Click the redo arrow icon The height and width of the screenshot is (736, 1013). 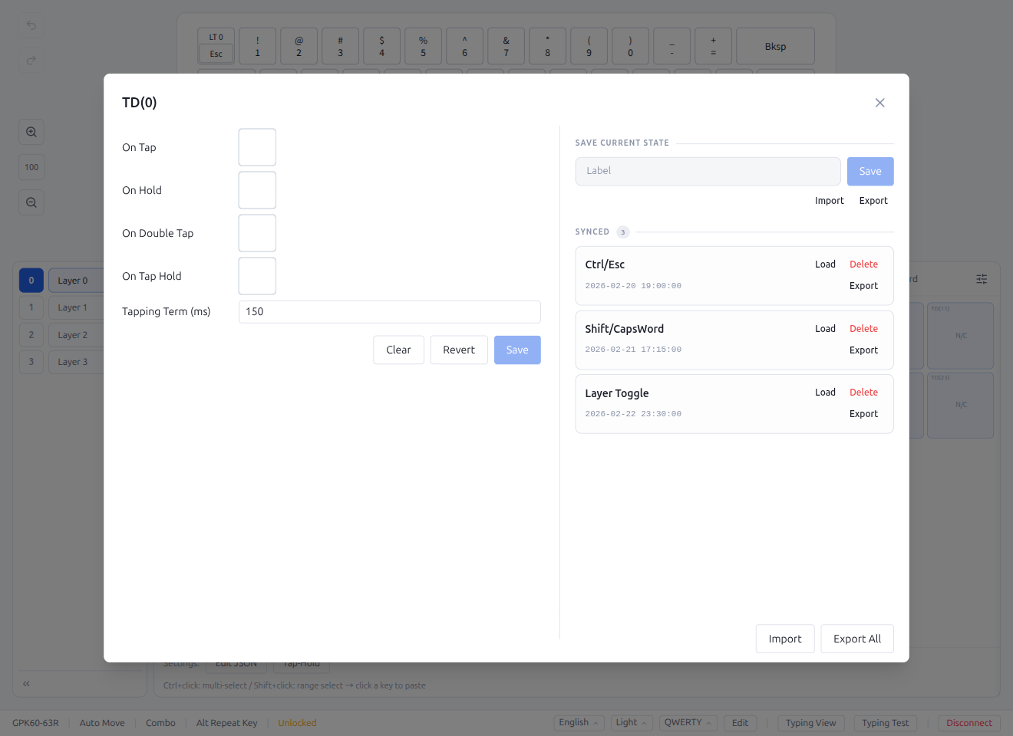coord(31,60)
